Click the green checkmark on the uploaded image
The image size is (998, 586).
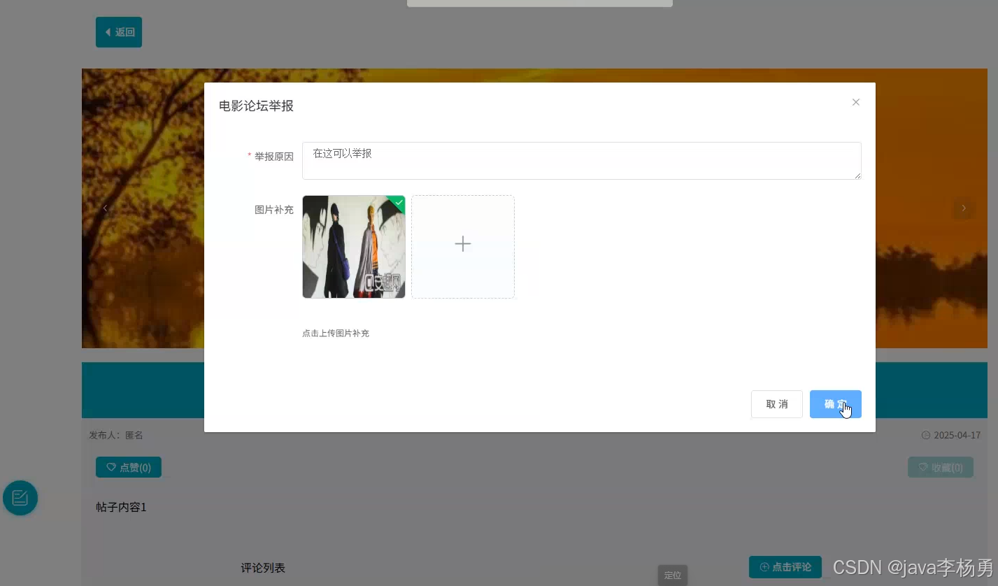398,203
